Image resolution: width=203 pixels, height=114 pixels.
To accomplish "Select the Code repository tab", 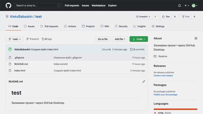I will pos(13,26).
